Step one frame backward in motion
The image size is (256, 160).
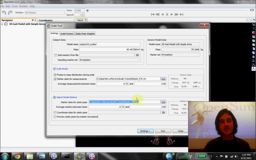(x=157, y=14)
